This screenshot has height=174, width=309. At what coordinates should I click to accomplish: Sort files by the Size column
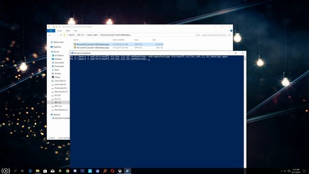154,40
